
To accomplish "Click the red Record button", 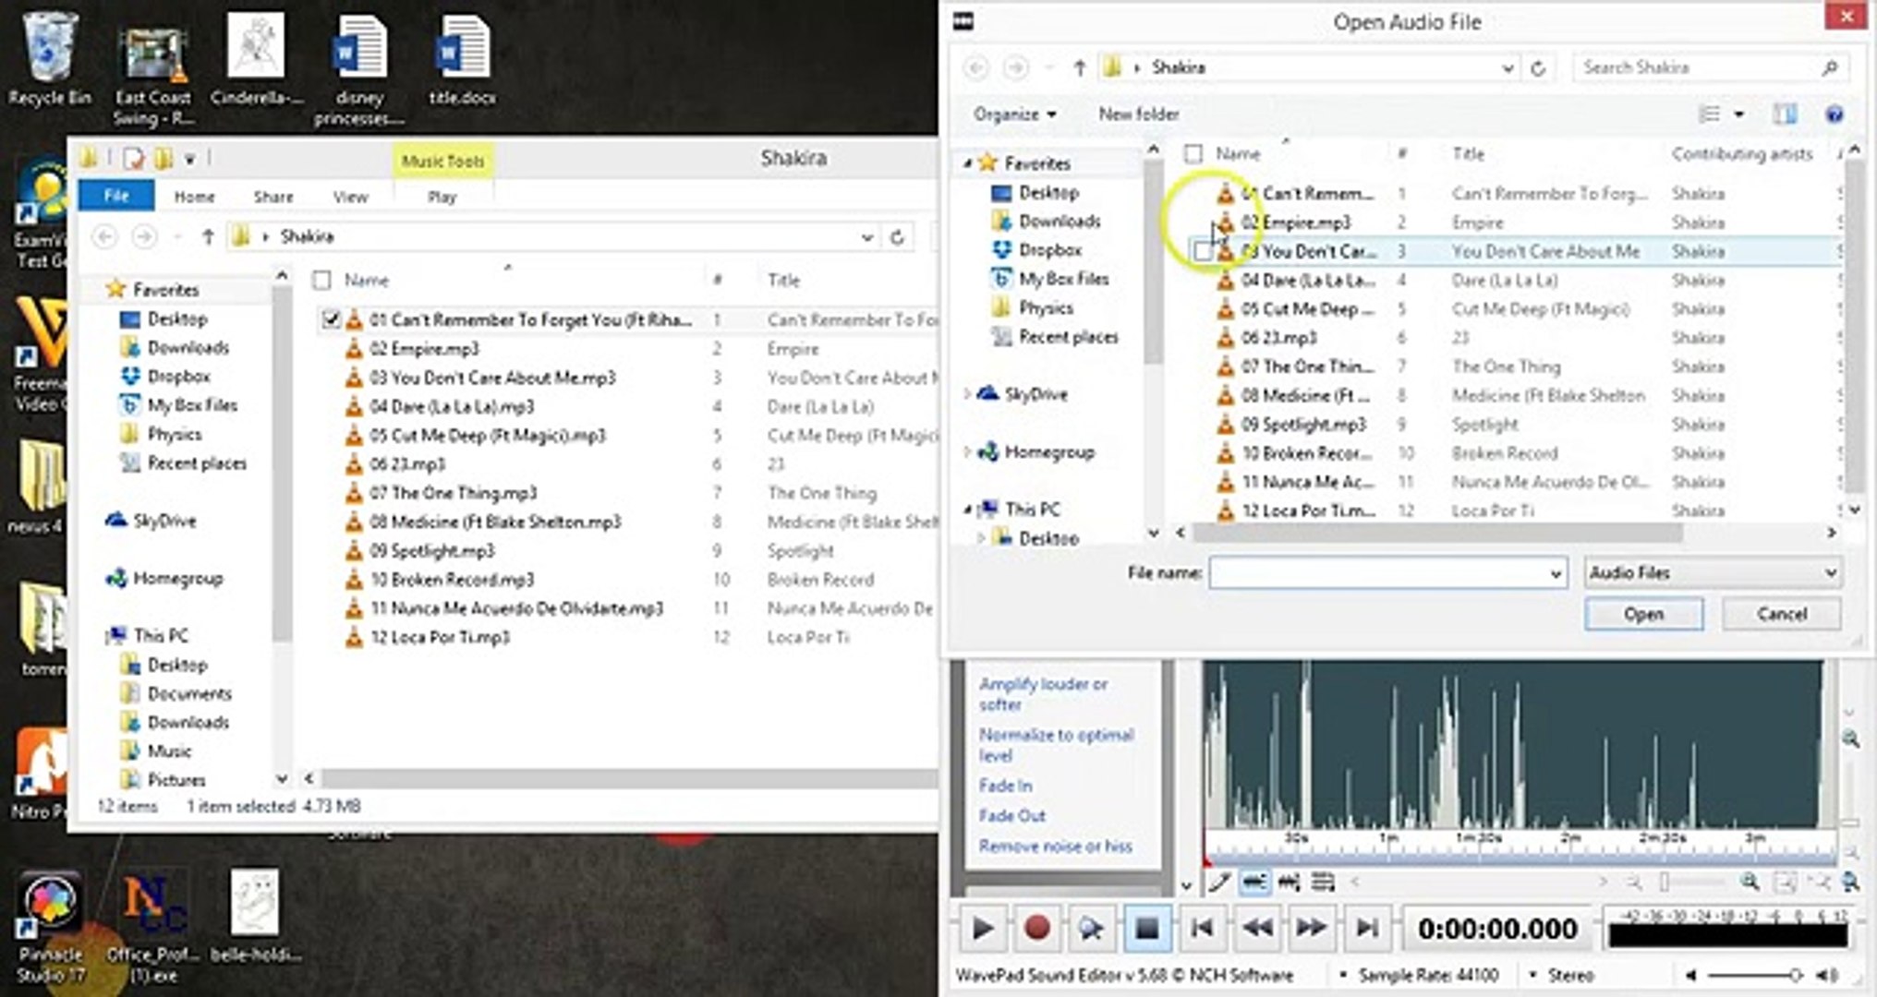I will click(1036, 928).
